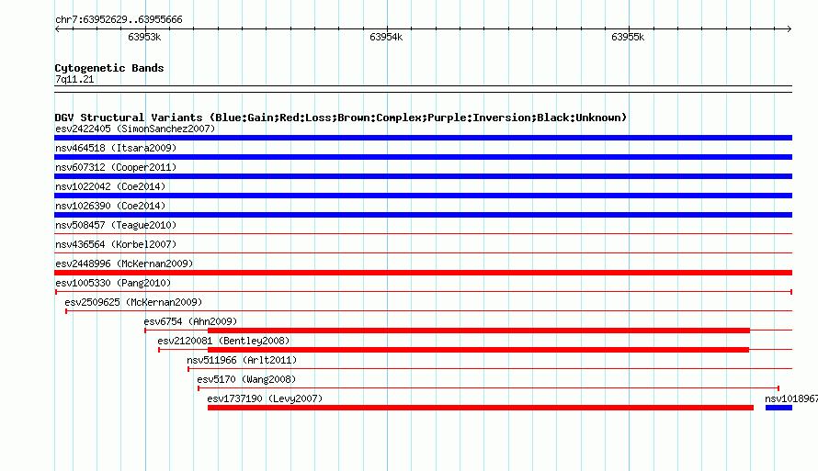The image size is (818, 471).
Task: Click the 7q11.21 band label
Action: [x=74, y=79]
